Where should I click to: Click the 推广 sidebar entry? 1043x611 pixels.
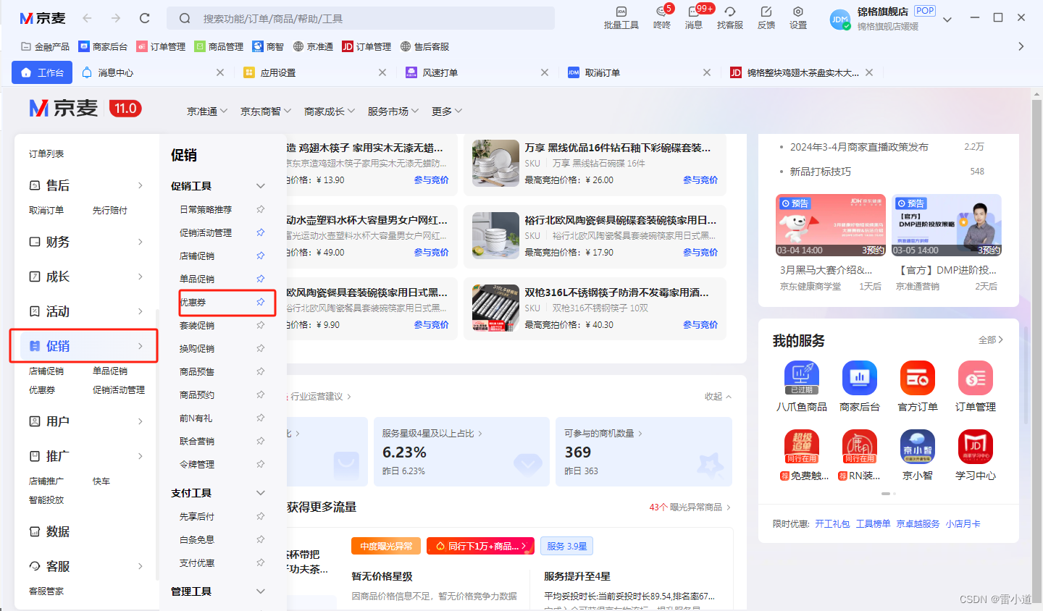(85, 456)
